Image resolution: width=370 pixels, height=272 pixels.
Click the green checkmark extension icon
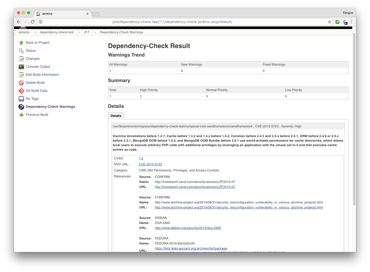coord(337,22)
